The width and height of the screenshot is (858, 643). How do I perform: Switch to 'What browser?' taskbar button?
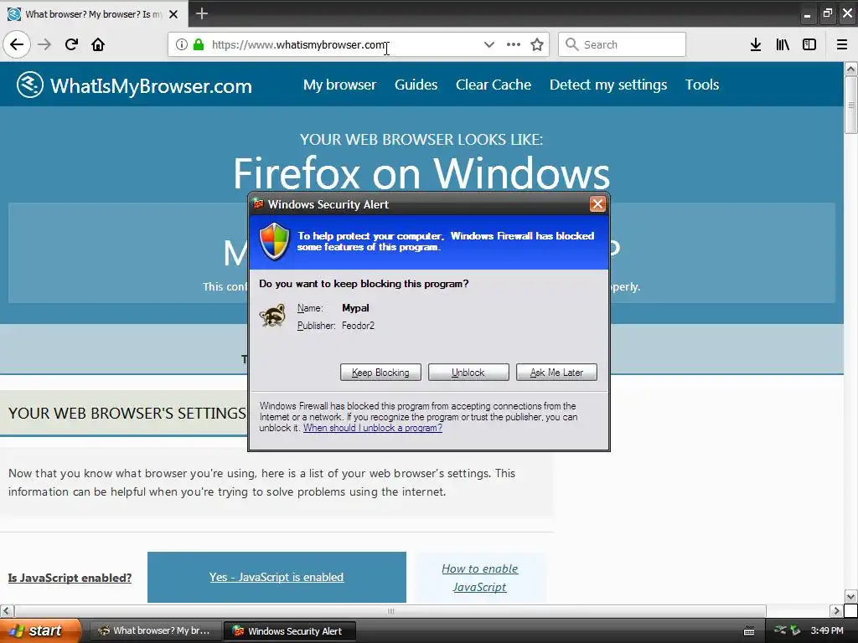coord(155,630)
